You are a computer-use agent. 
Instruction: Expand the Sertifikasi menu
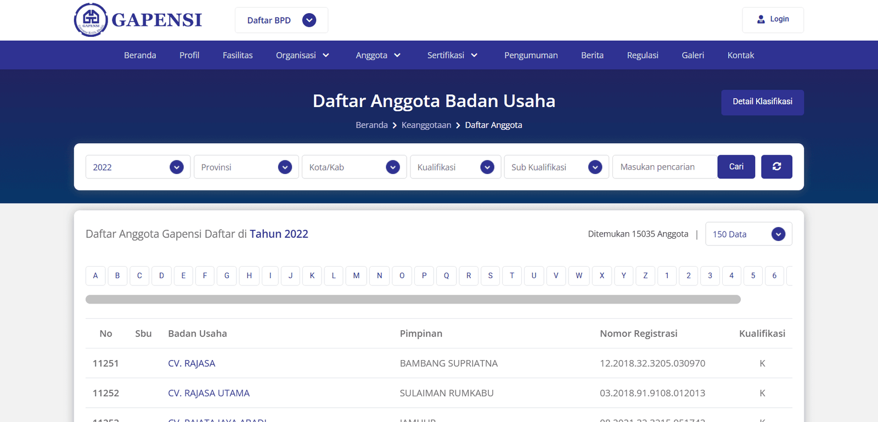(x=453, y=55)
